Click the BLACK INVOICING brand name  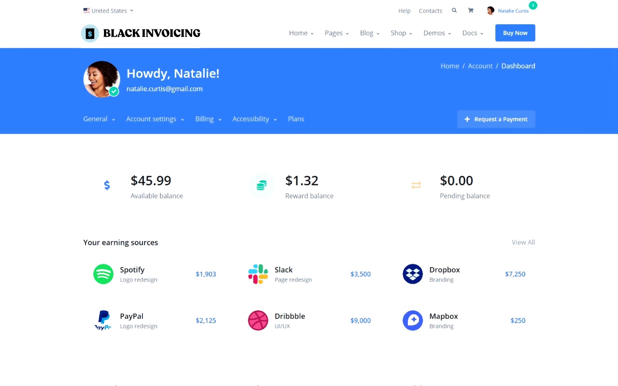[152, 33]
